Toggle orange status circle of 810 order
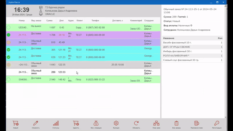 coord(9,42)
